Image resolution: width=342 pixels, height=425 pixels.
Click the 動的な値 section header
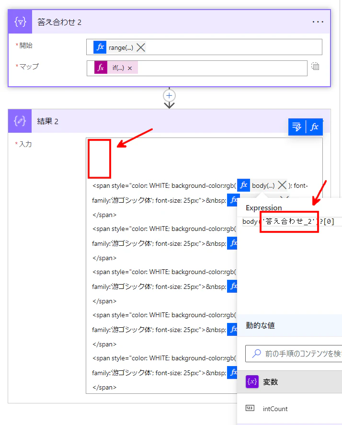click(260, 325)
